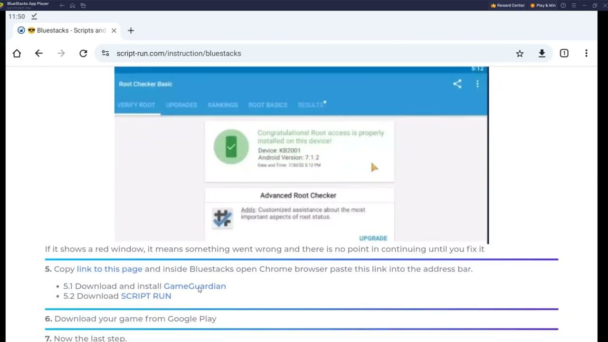Screen dimensions: 608x342
Task: Select RANKINGS tab in image
Action: 222,105
